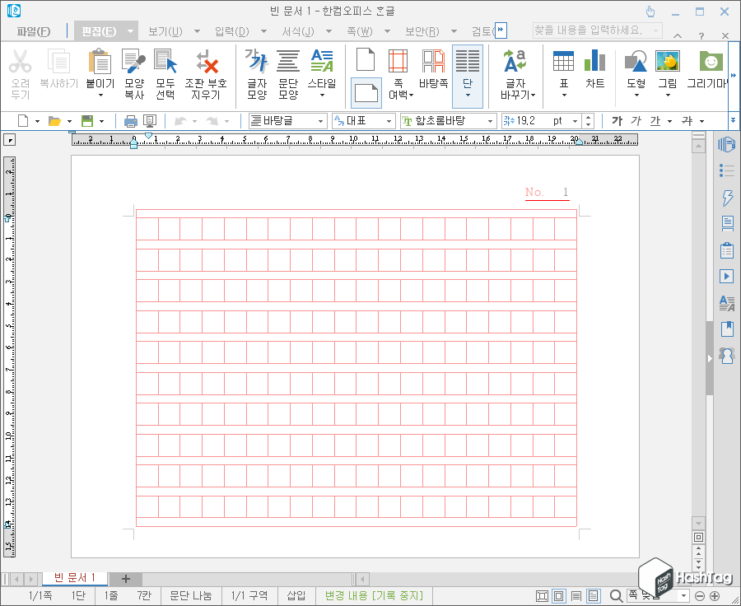Toggle Bold (가) formatting
Image resolution: width=741 pixels, height=606 pixels.
pos(617,121)
